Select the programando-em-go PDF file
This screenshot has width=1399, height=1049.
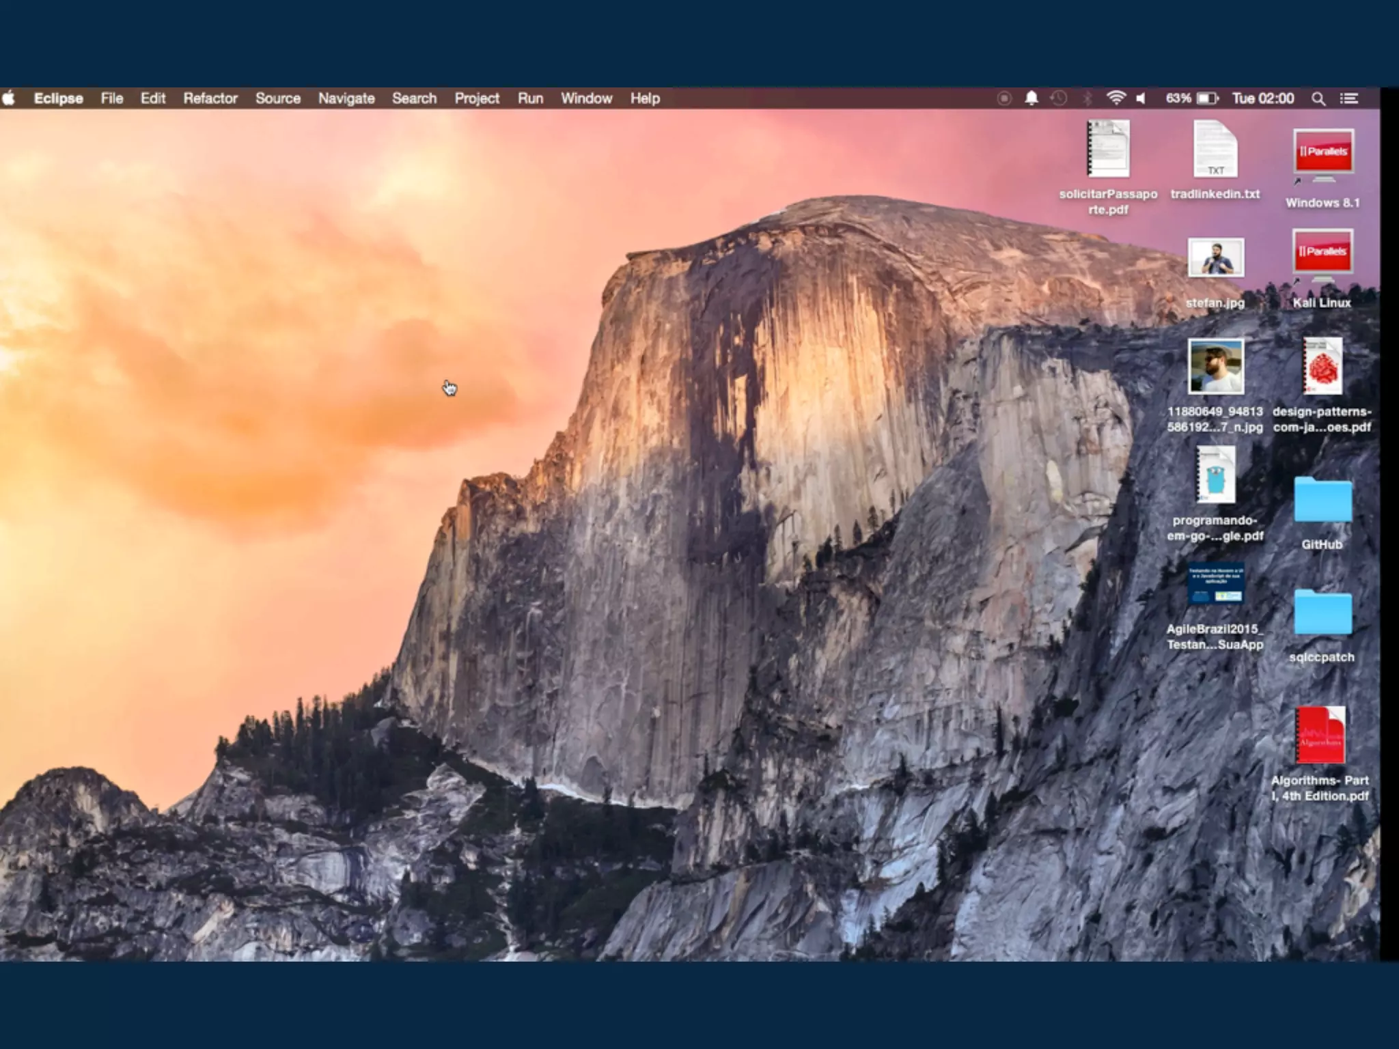(1215, 475)
